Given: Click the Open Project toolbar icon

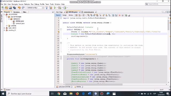Looking at the screenshot, I should click(x=10, y=8).
